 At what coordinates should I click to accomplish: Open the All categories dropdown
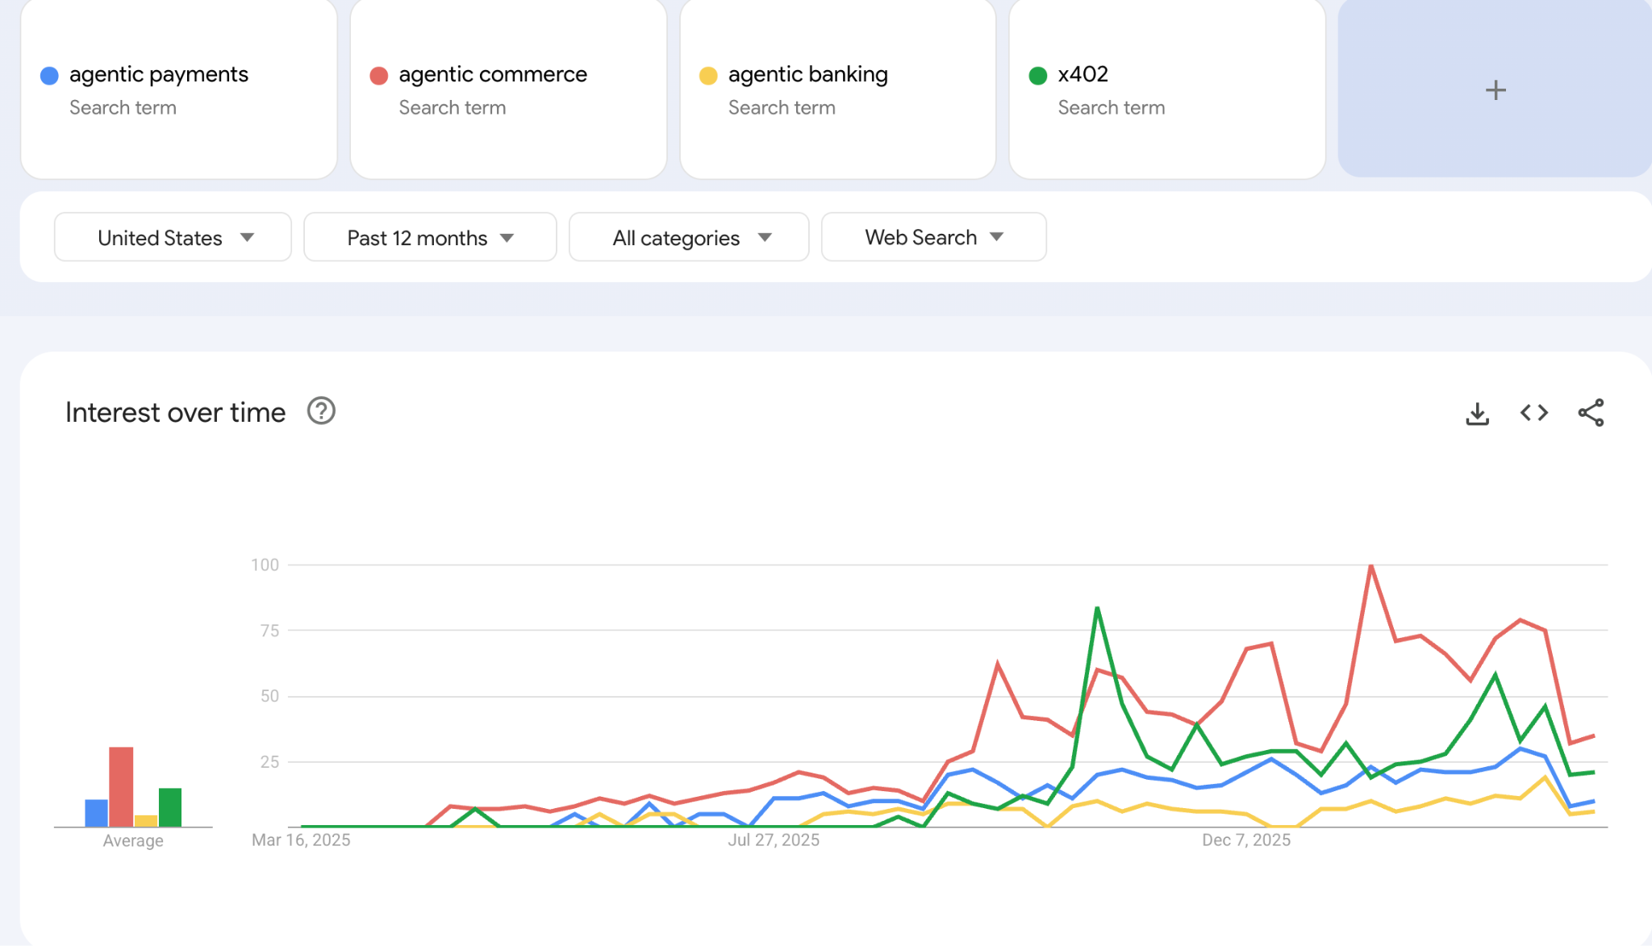coord(689,237)
